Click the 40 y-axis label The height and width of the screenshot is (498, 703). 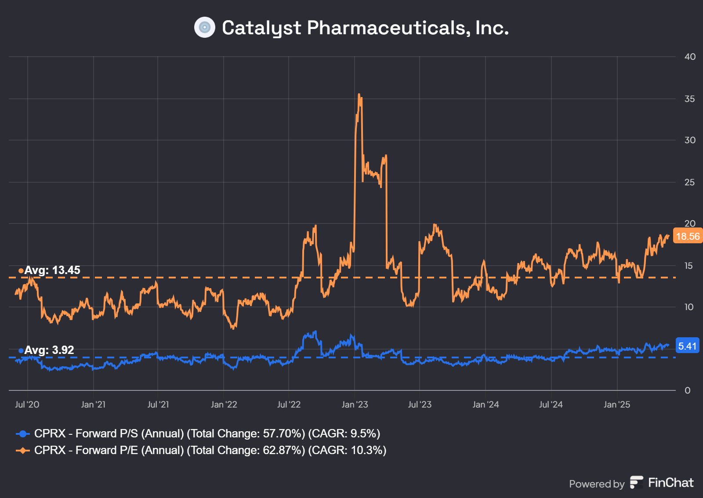point(690,57)
